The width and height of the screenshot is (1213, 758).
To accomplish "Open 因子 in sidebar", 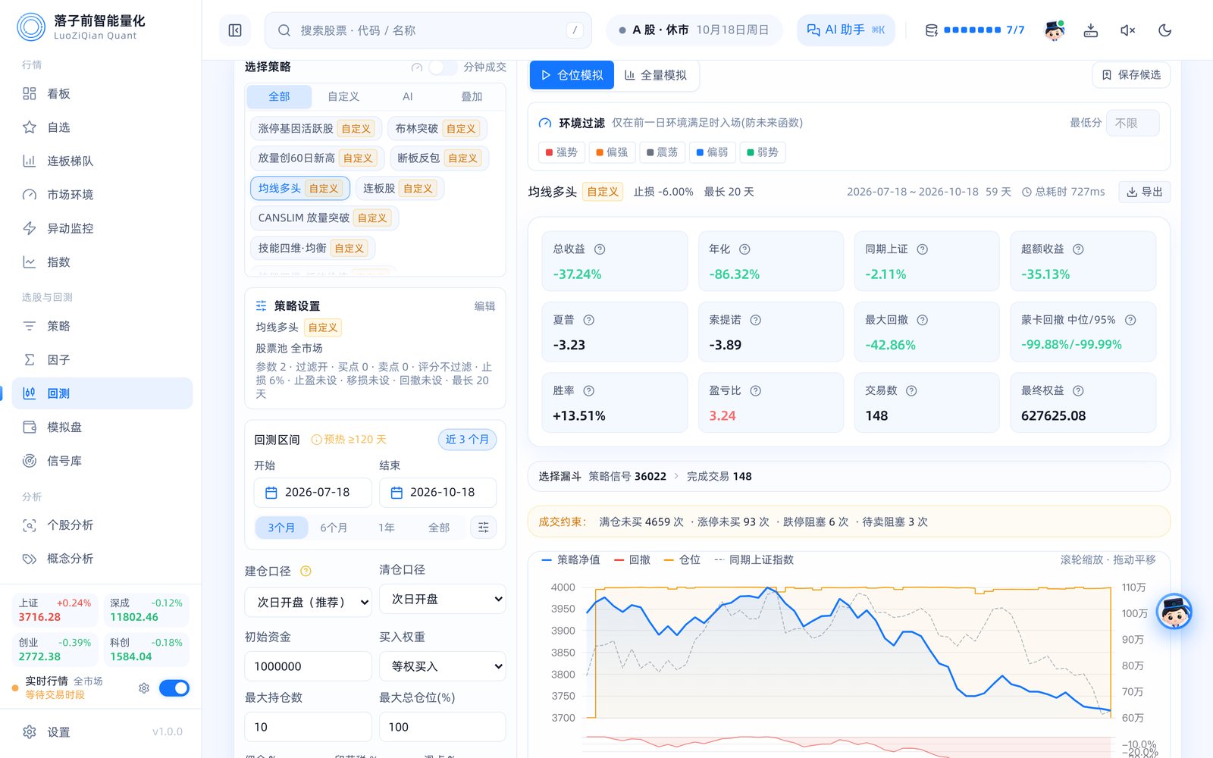I will click(x=102, y=360).
